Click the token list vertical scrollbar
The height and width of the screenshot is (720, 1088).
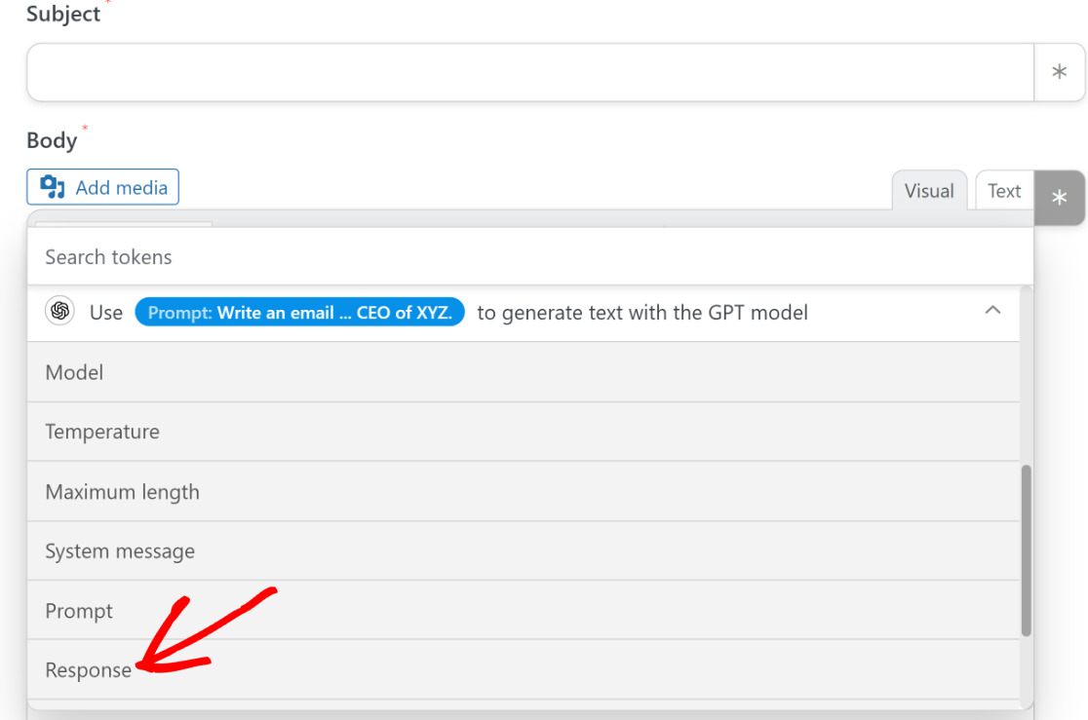1025,550
